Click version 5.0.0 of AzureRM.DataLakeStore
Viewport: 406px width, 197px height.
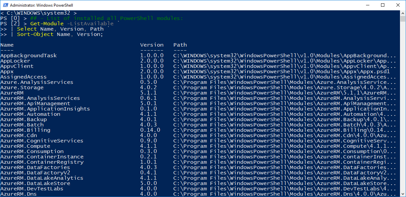149,183
